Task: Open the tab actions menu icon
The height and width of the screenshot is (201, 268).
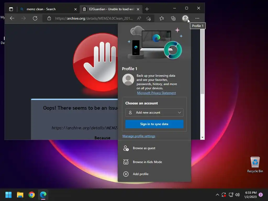Action: click(x=11, y=9)
